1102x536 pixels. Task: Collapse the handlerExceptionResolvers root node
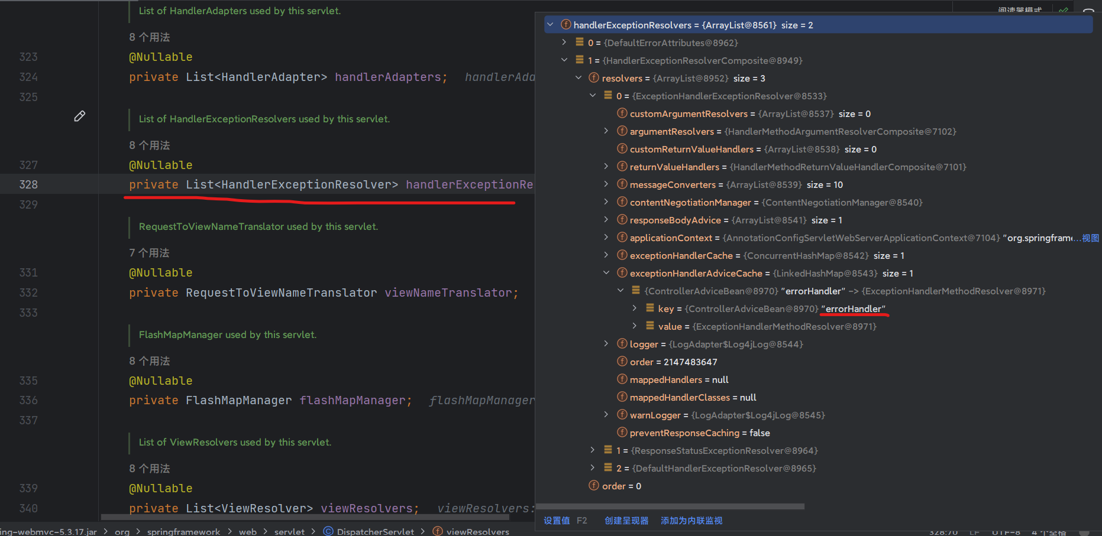coord(550,25)
